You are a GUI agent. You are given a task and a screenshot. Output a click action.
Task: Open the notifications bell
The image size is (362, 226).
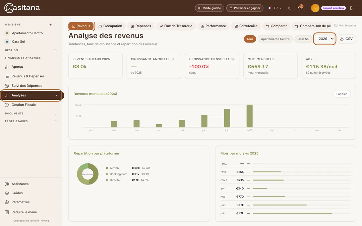point(300,8)
